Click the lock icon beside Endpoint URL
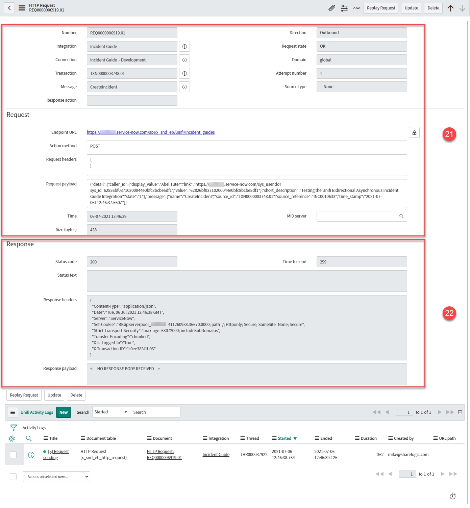The width and height of the screenshot is (470, 508). pyautogui.click(x=414, y=132)
